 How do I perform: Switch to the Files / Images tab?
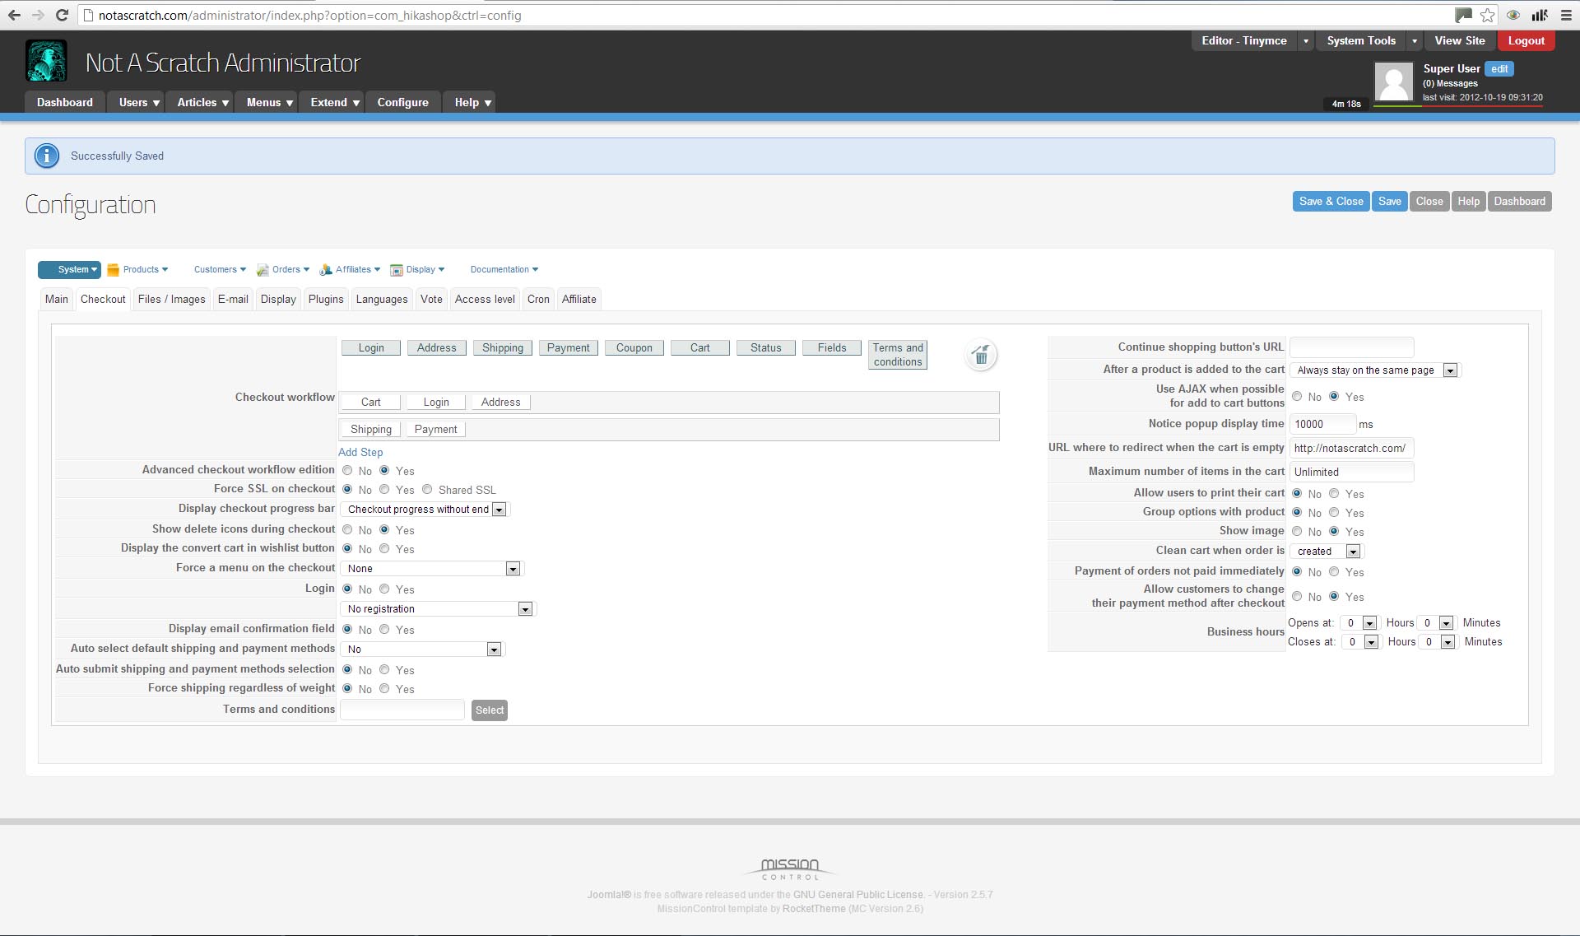pyautogui.click(x=171, y=299)
